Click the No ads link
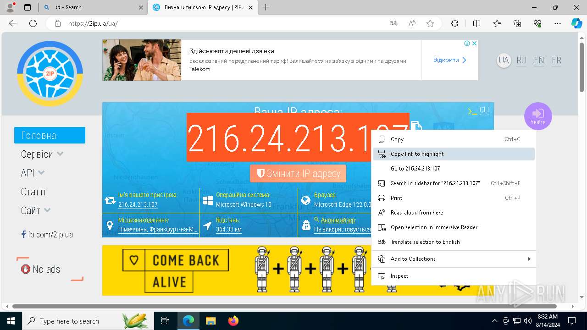The height and width of the screenshot is (330, 587). point(41,269)
